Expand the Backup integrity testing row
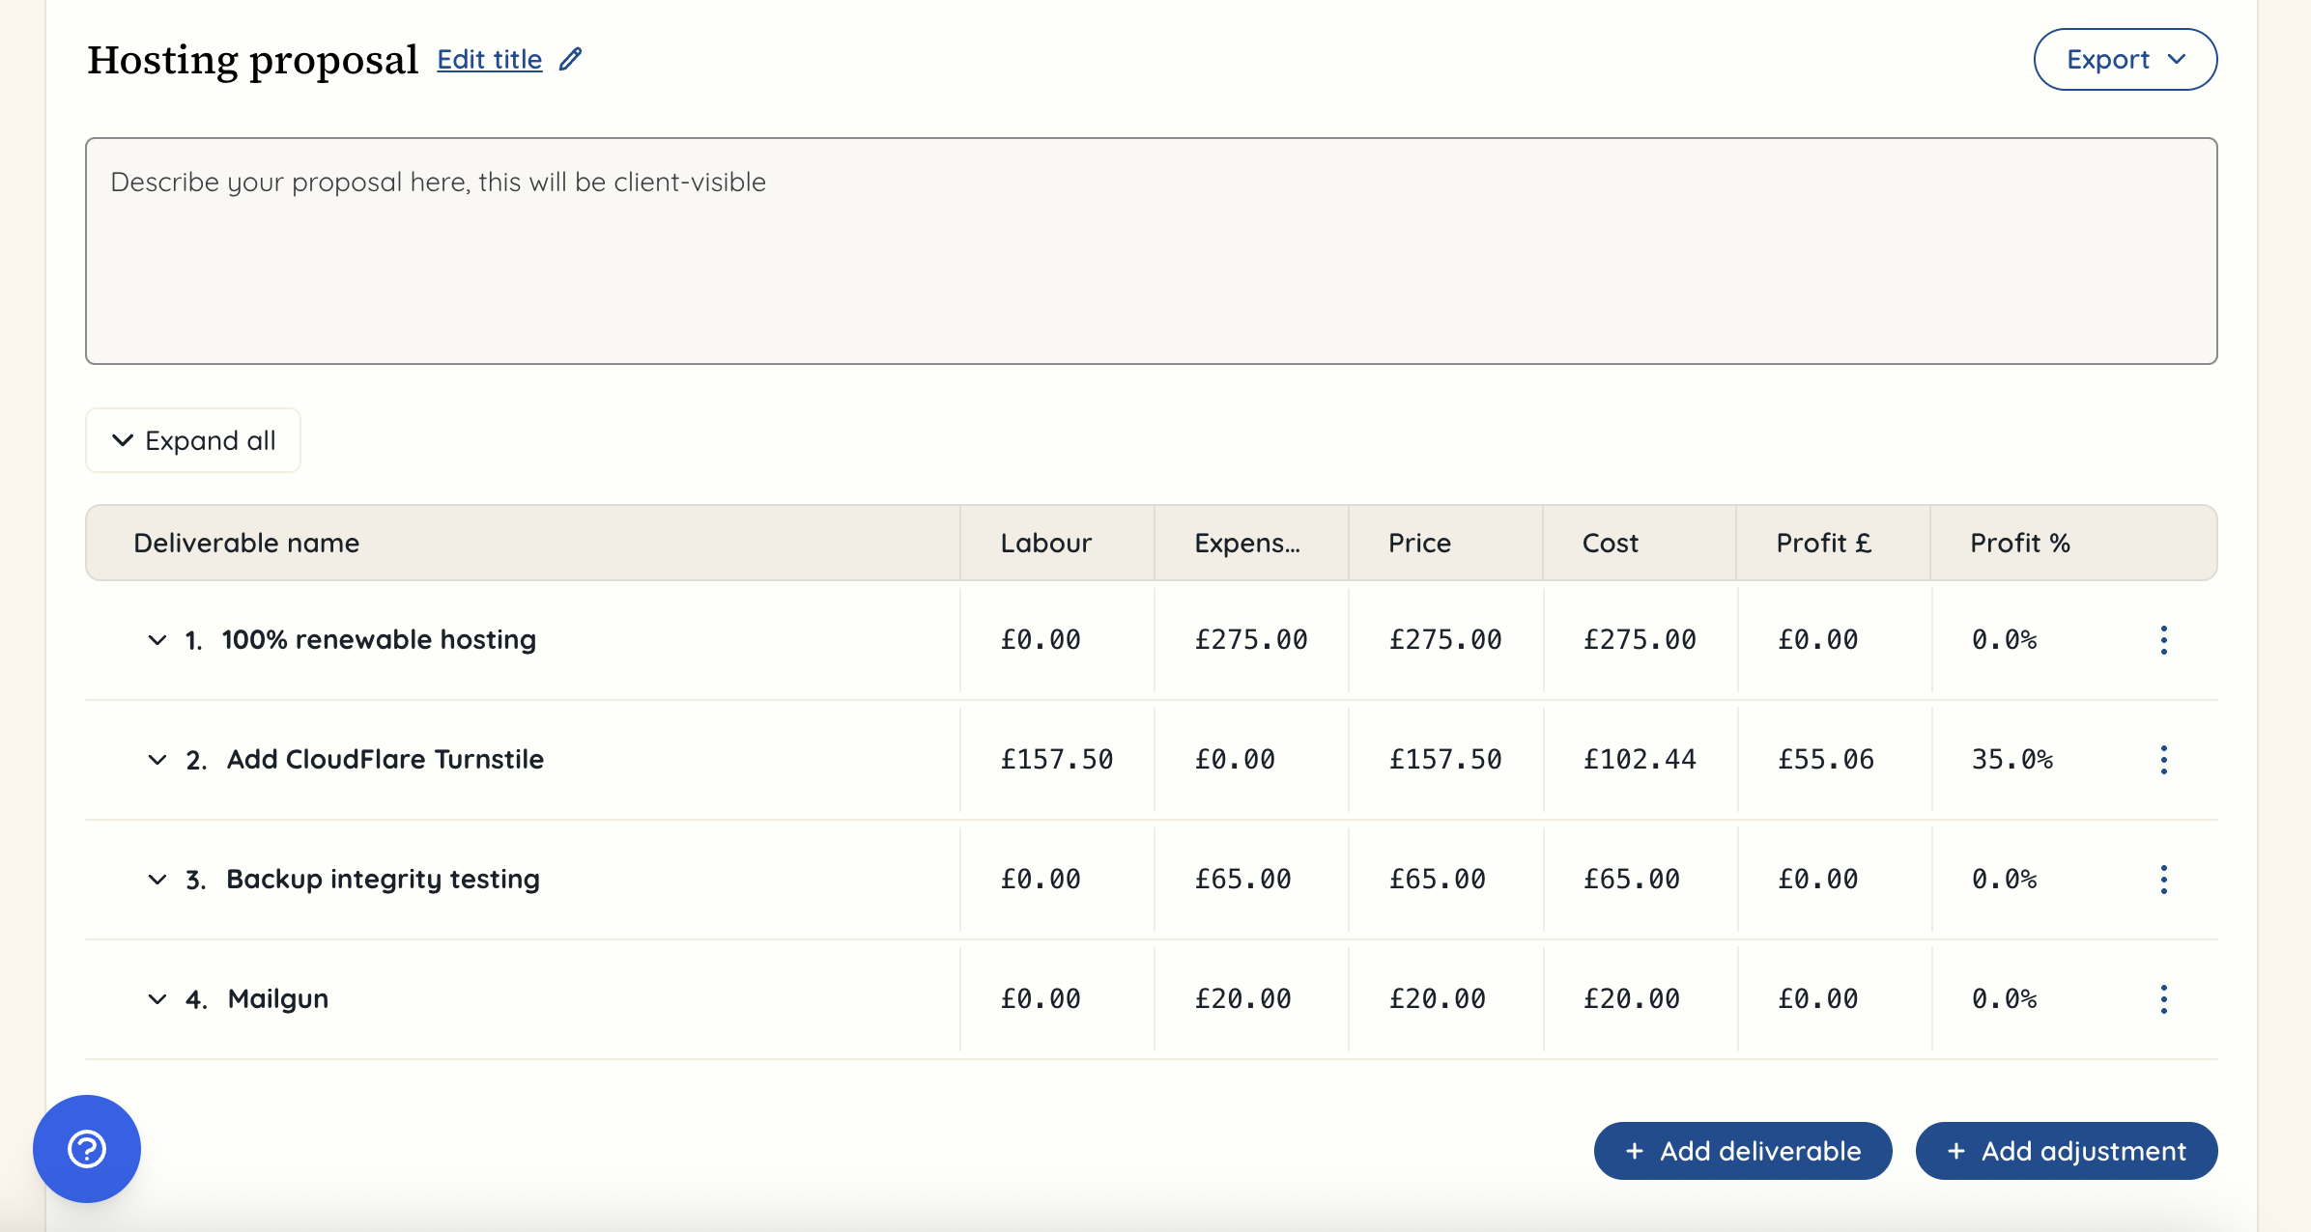This screenshot has width=2311, height=1232. pyautogui.click(x=157, y=880)
